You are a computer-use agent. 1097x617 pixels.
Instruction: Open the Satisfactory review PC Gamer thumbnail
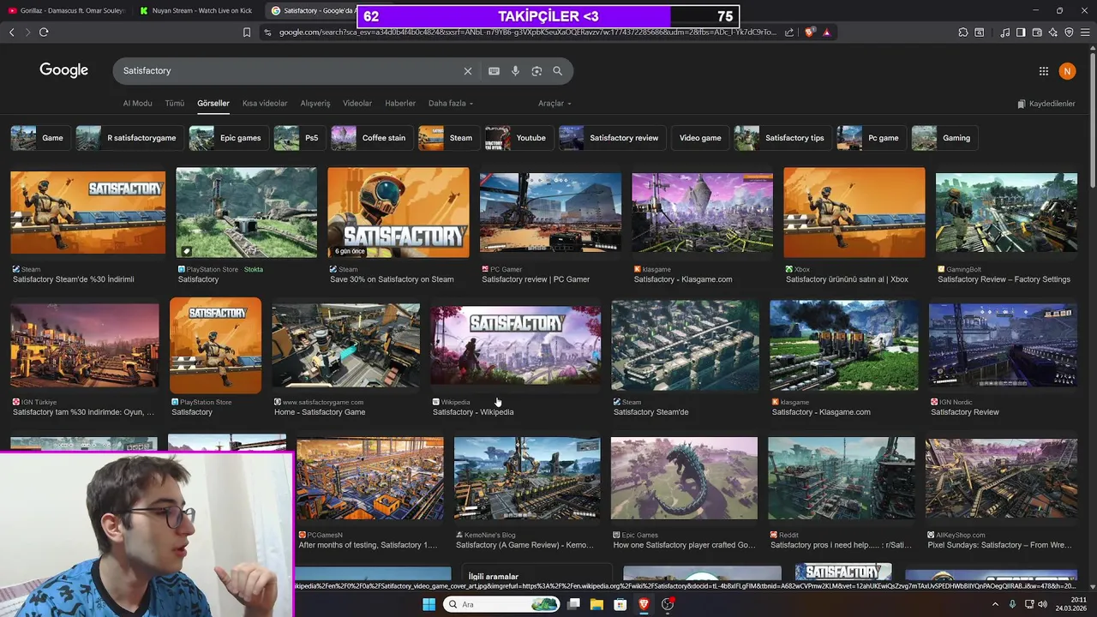coord(550,213)
